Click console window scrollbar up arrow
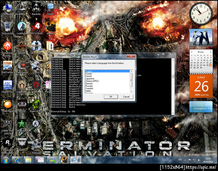 173,60
